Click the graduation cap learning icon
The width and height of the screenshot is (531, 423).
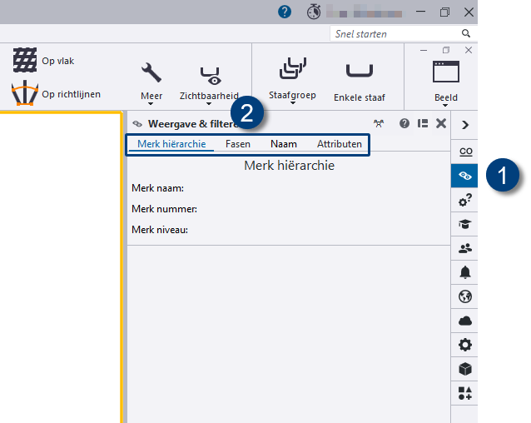click(x=464, y=224)
